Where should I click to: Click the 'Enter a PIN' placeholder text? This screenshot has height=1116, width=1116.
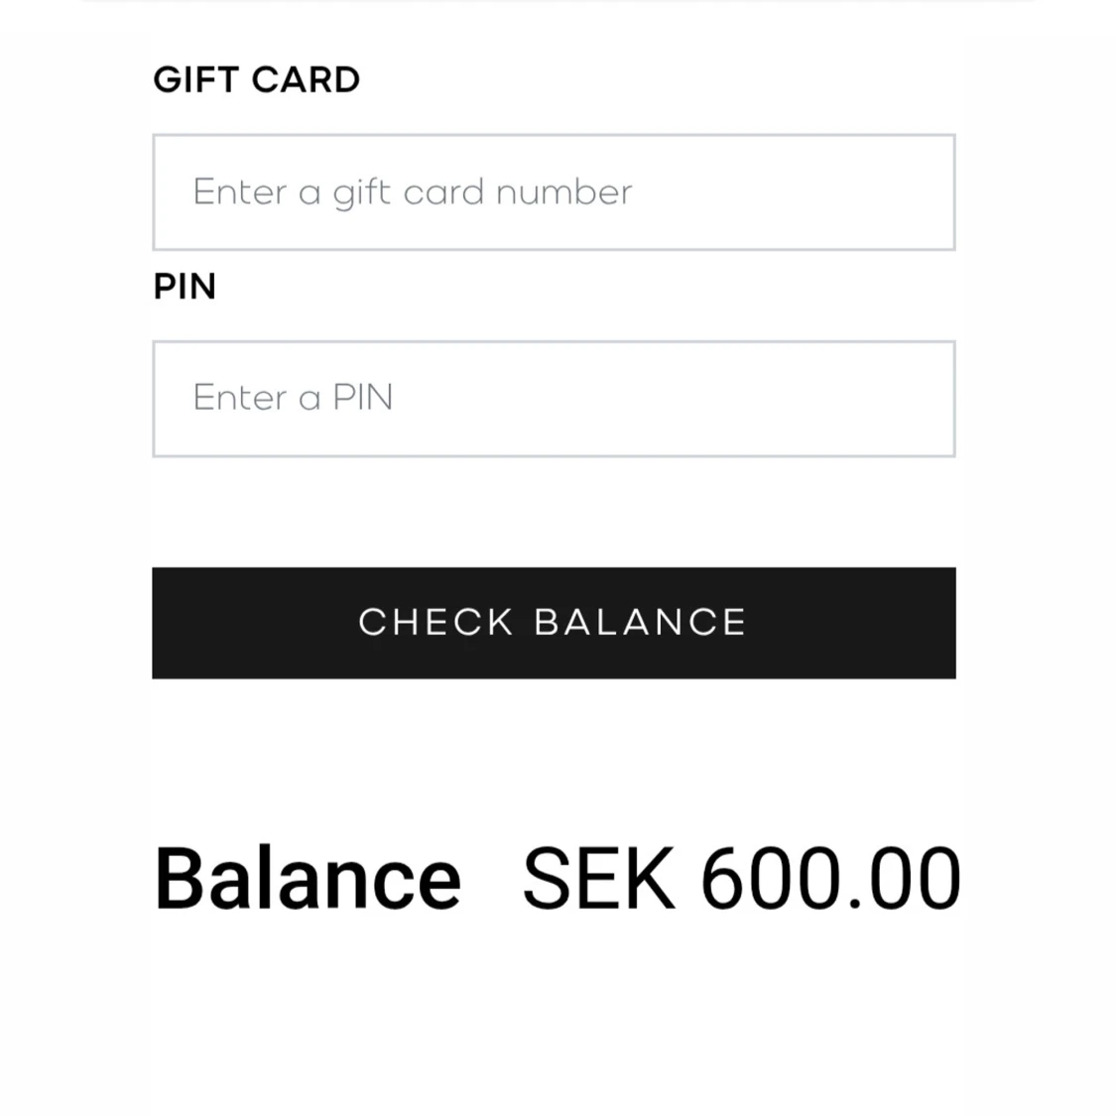coord(293,397)
